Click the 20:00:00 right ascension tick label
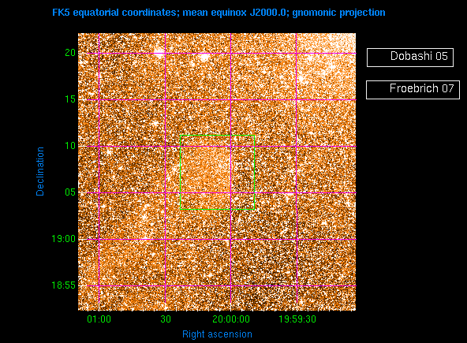Image resolution: width=467 pixels, height=343 pixels. pos(231,319)
